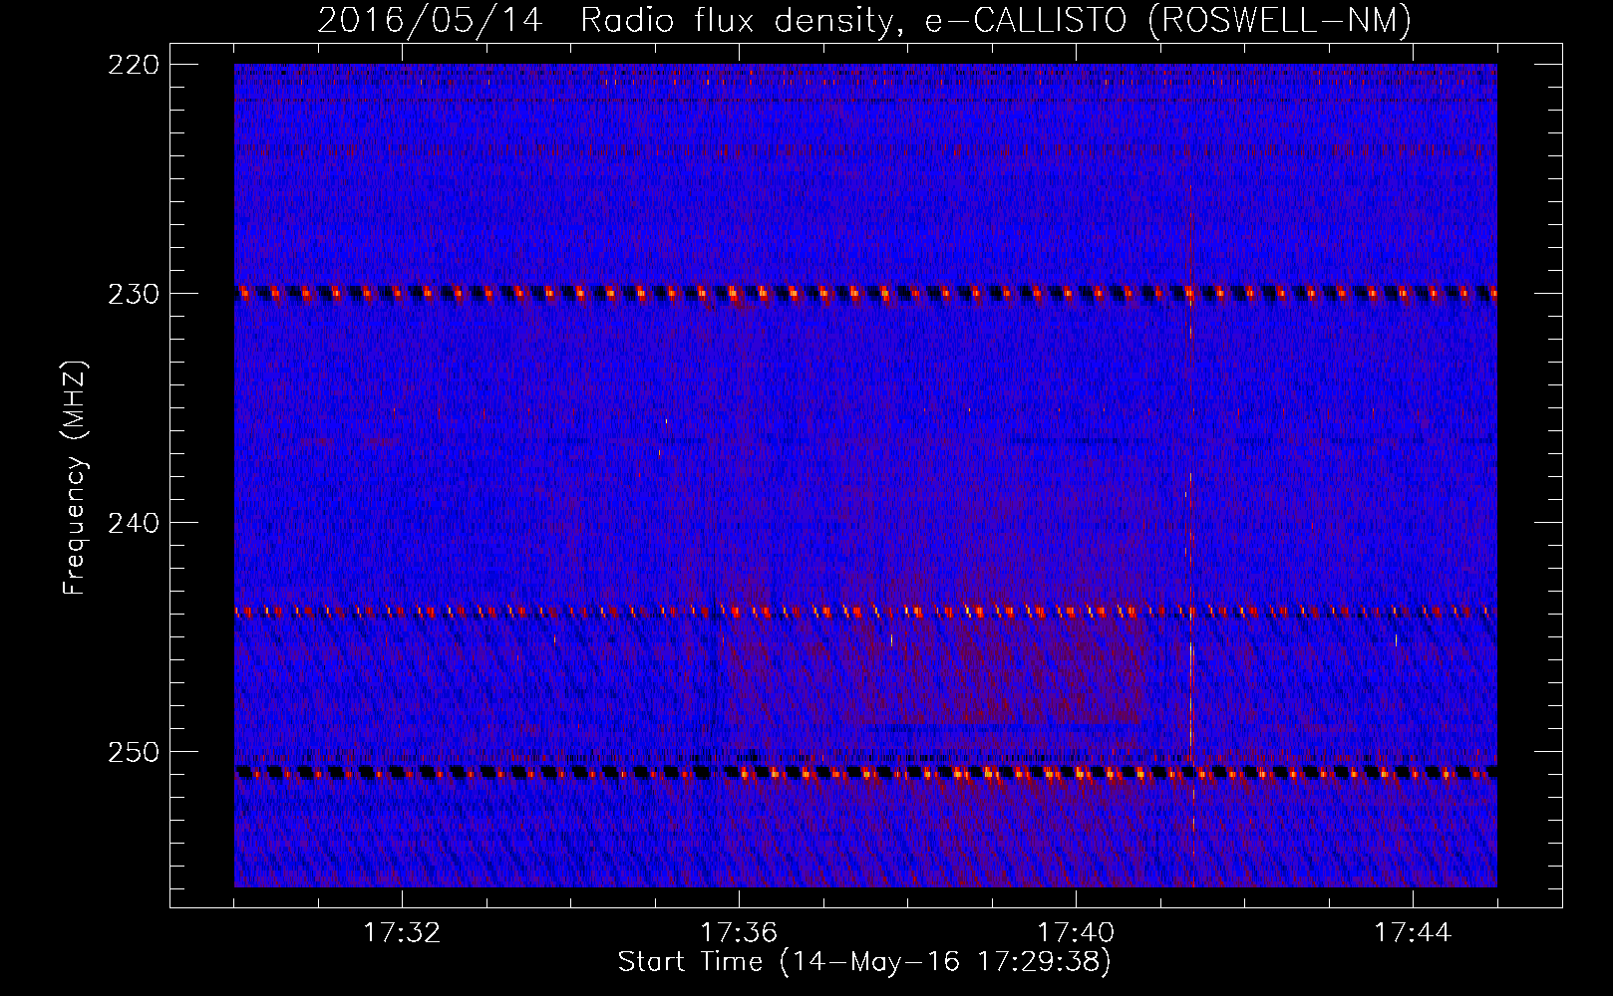Click the "Start Time" x-axis label
This screenshot has height=996, width=1613.
(863, 962)
